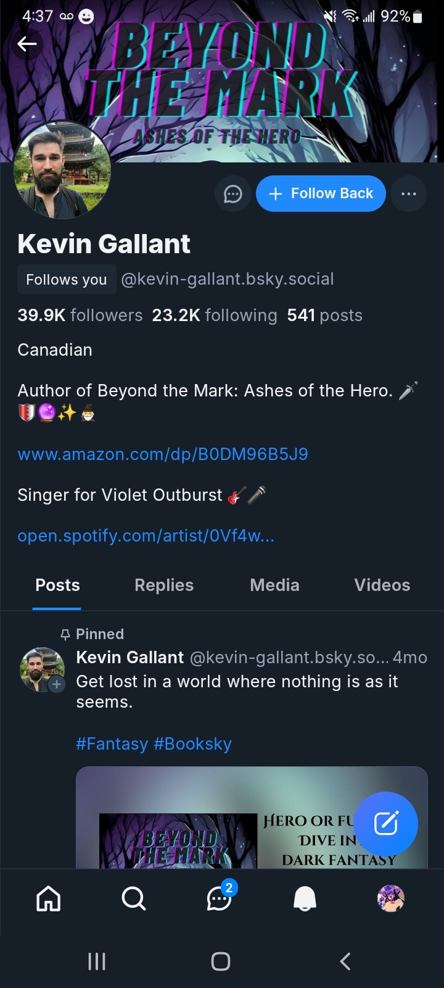Tap the compose new post button
Screen dimensions: 444x988
[x=386, y=823]
